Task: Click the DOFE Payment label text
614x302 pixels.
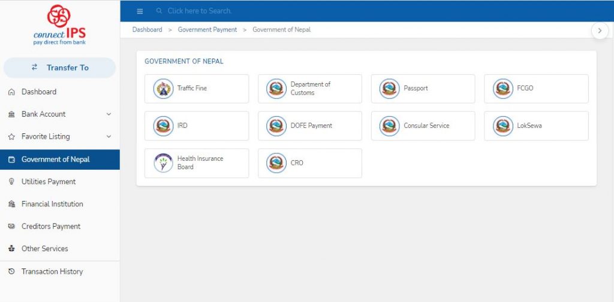Action: pos(311,126)
